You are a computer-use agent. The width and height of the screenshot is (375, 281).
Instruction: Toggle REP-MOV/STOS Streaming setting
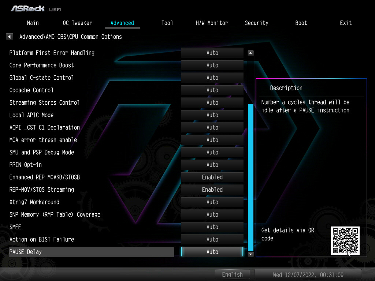click(212, 190)
